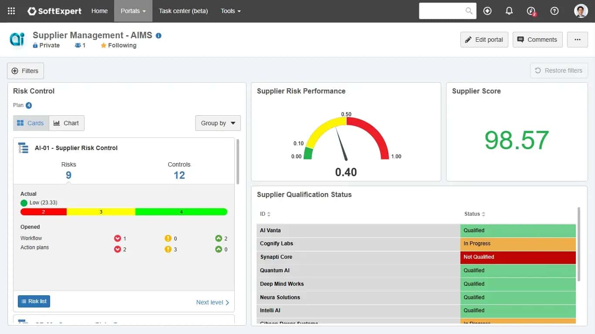Follow the Next level link
595x334 pixels.
click(x=213, y=302)
